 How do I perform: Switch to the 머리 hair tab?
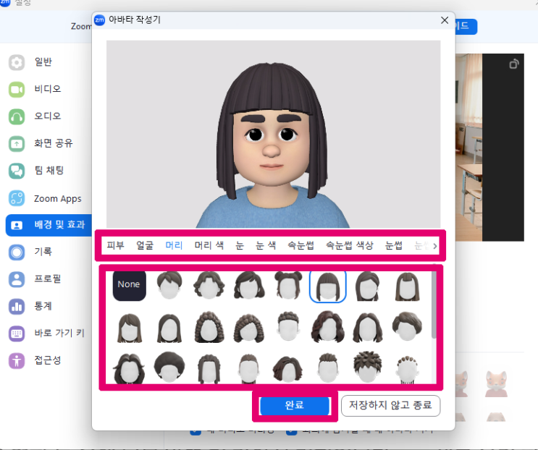coord(174,245)
